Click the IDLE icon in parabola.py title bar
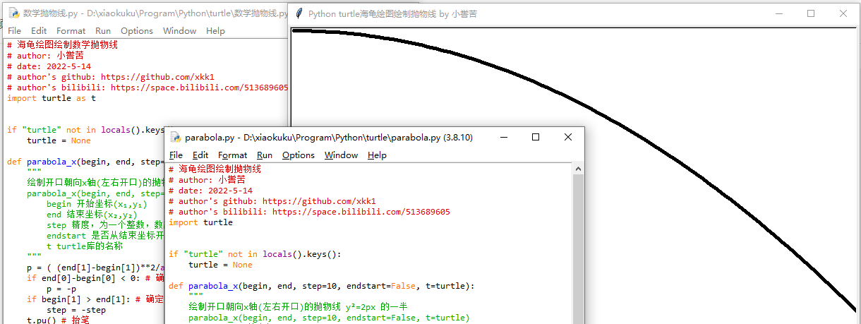The image size is (861, 324). point(175,138)
